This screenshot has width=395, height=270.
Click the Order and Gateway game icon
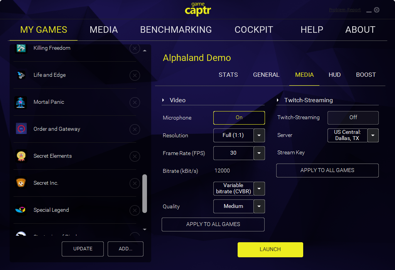22,129
